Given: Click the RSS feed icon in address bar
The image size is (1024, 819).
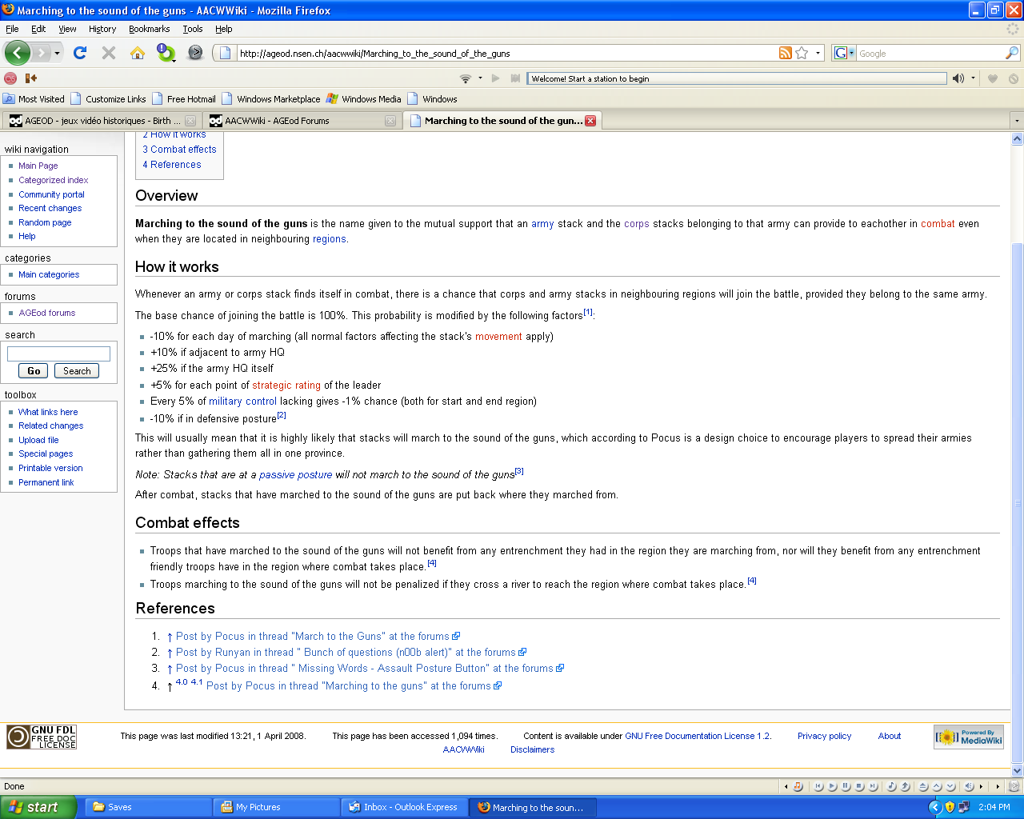Looking at the screenshot, I should click(786, 53).
